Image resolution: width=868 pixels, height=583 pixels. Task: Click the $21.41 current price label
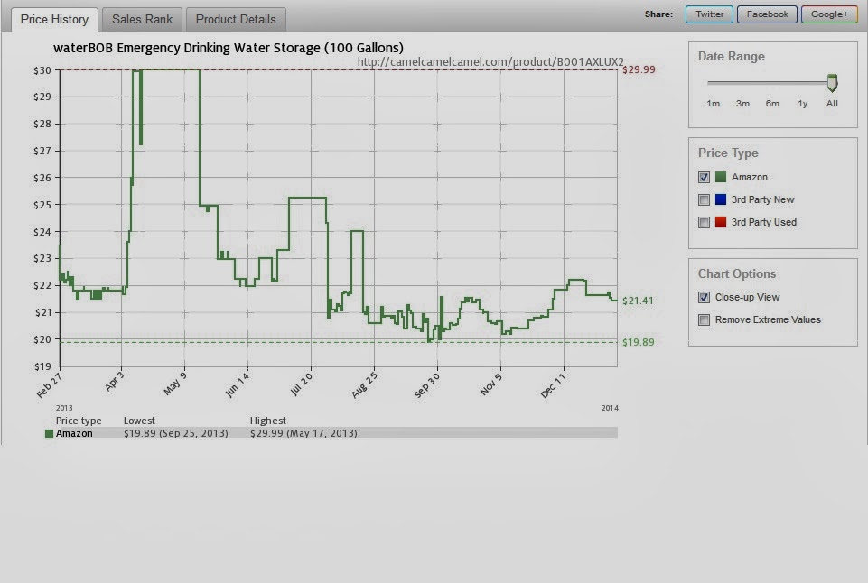(638, 301)
